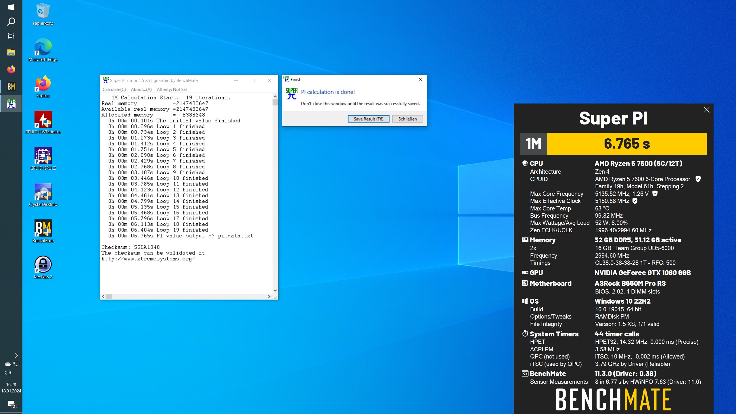The height and width of the screenshot is (414, 736).
Task: Close the BenchMate Super PI result panel
Action: pyautogui.click(x=706, y=110)
